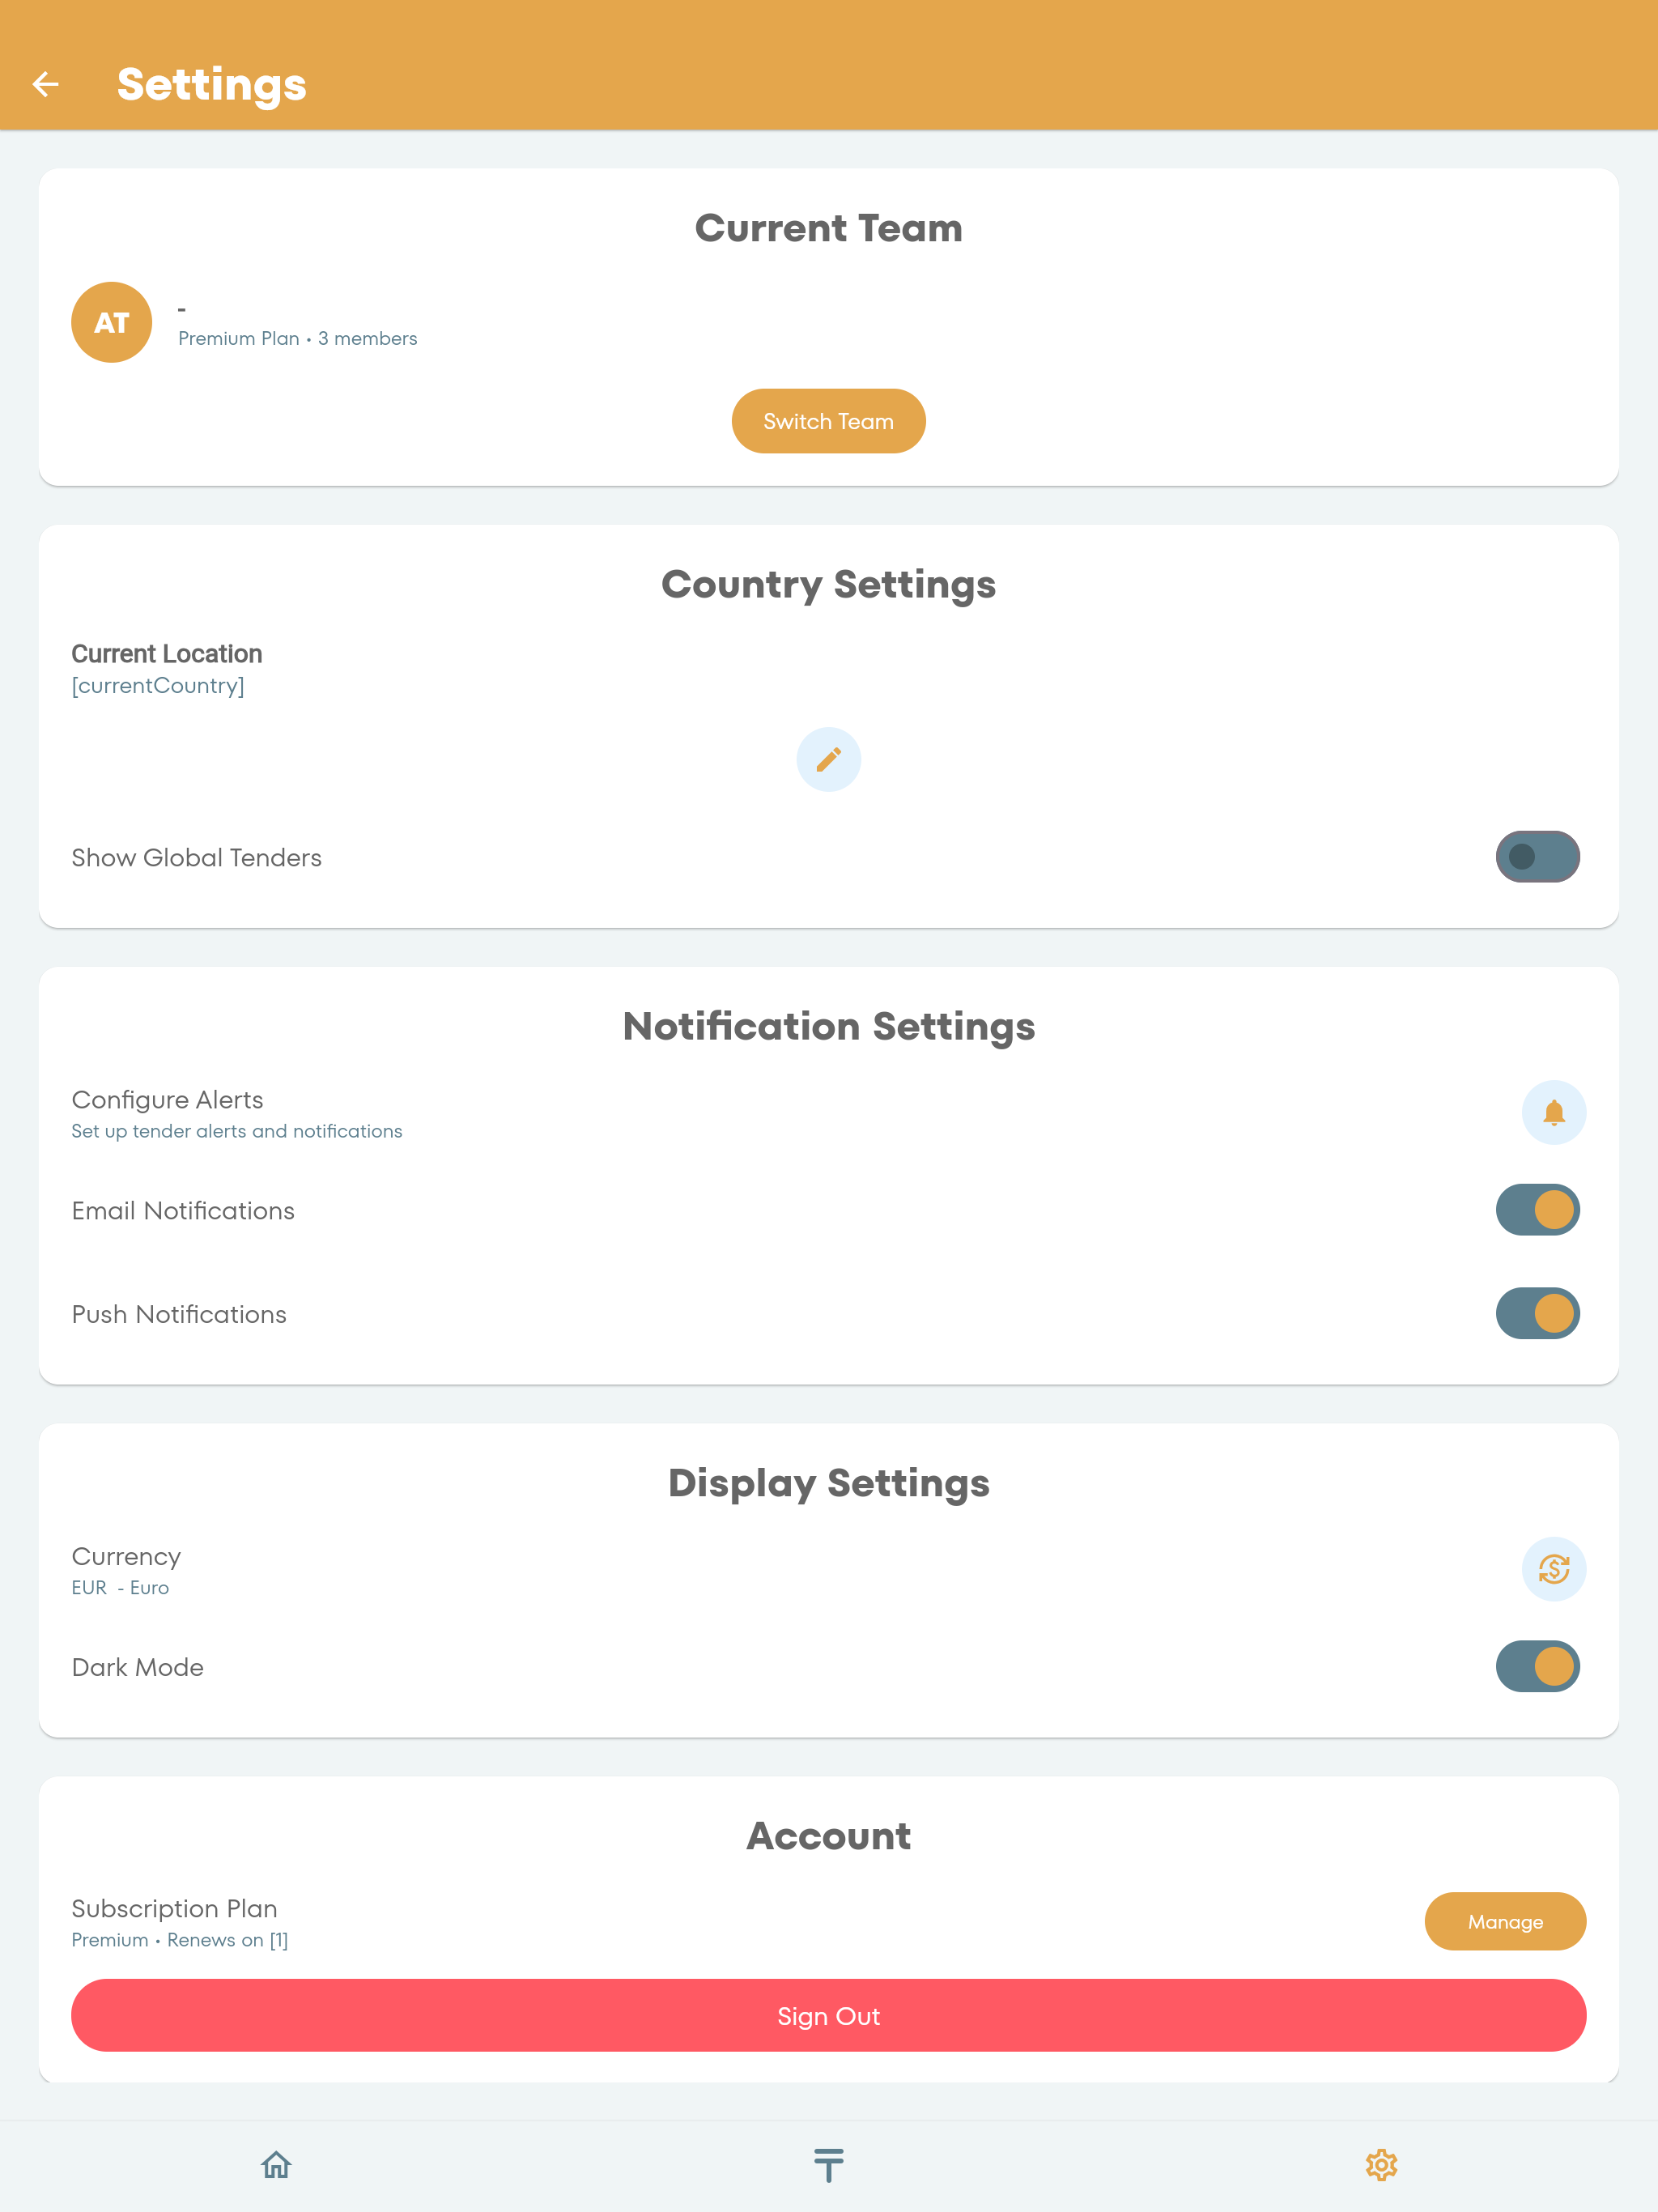Enable Show Global Tenders switch
This screenshot has width=1658, height=2212.
click(x=1537, y=856)
